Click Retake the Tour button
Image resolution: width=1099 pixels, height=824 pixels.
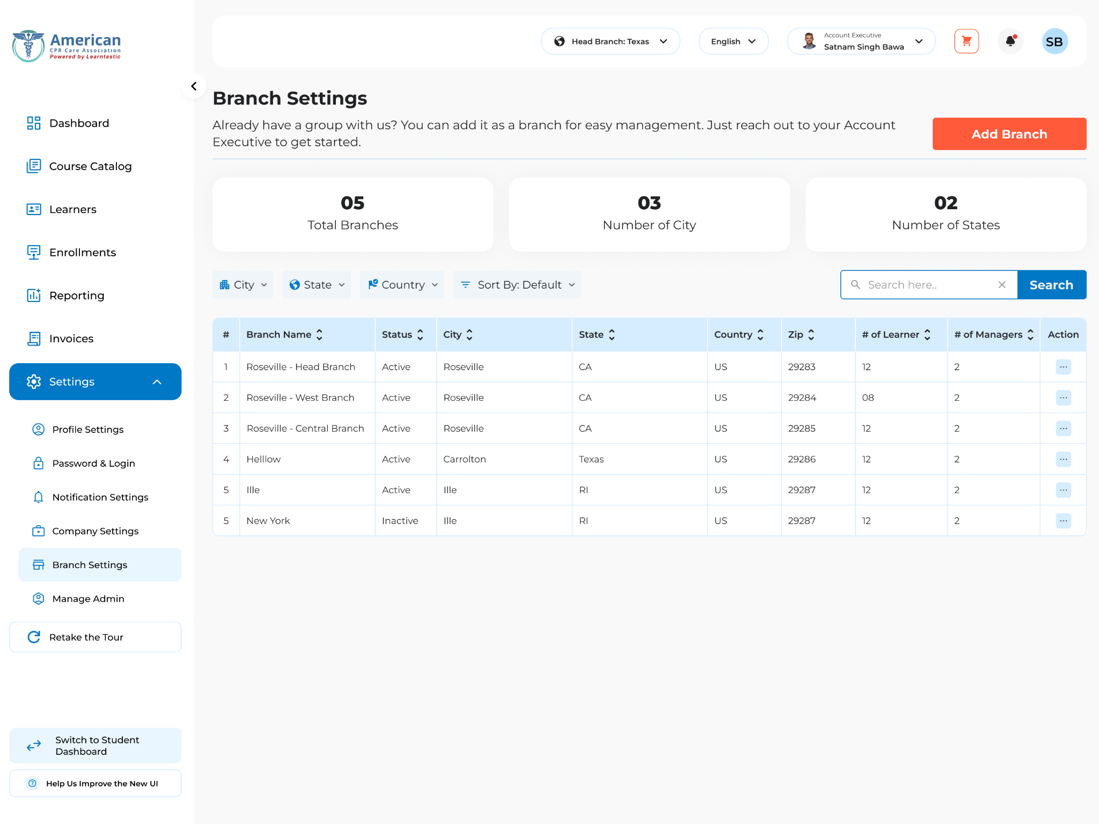click(x=95, y=637)
